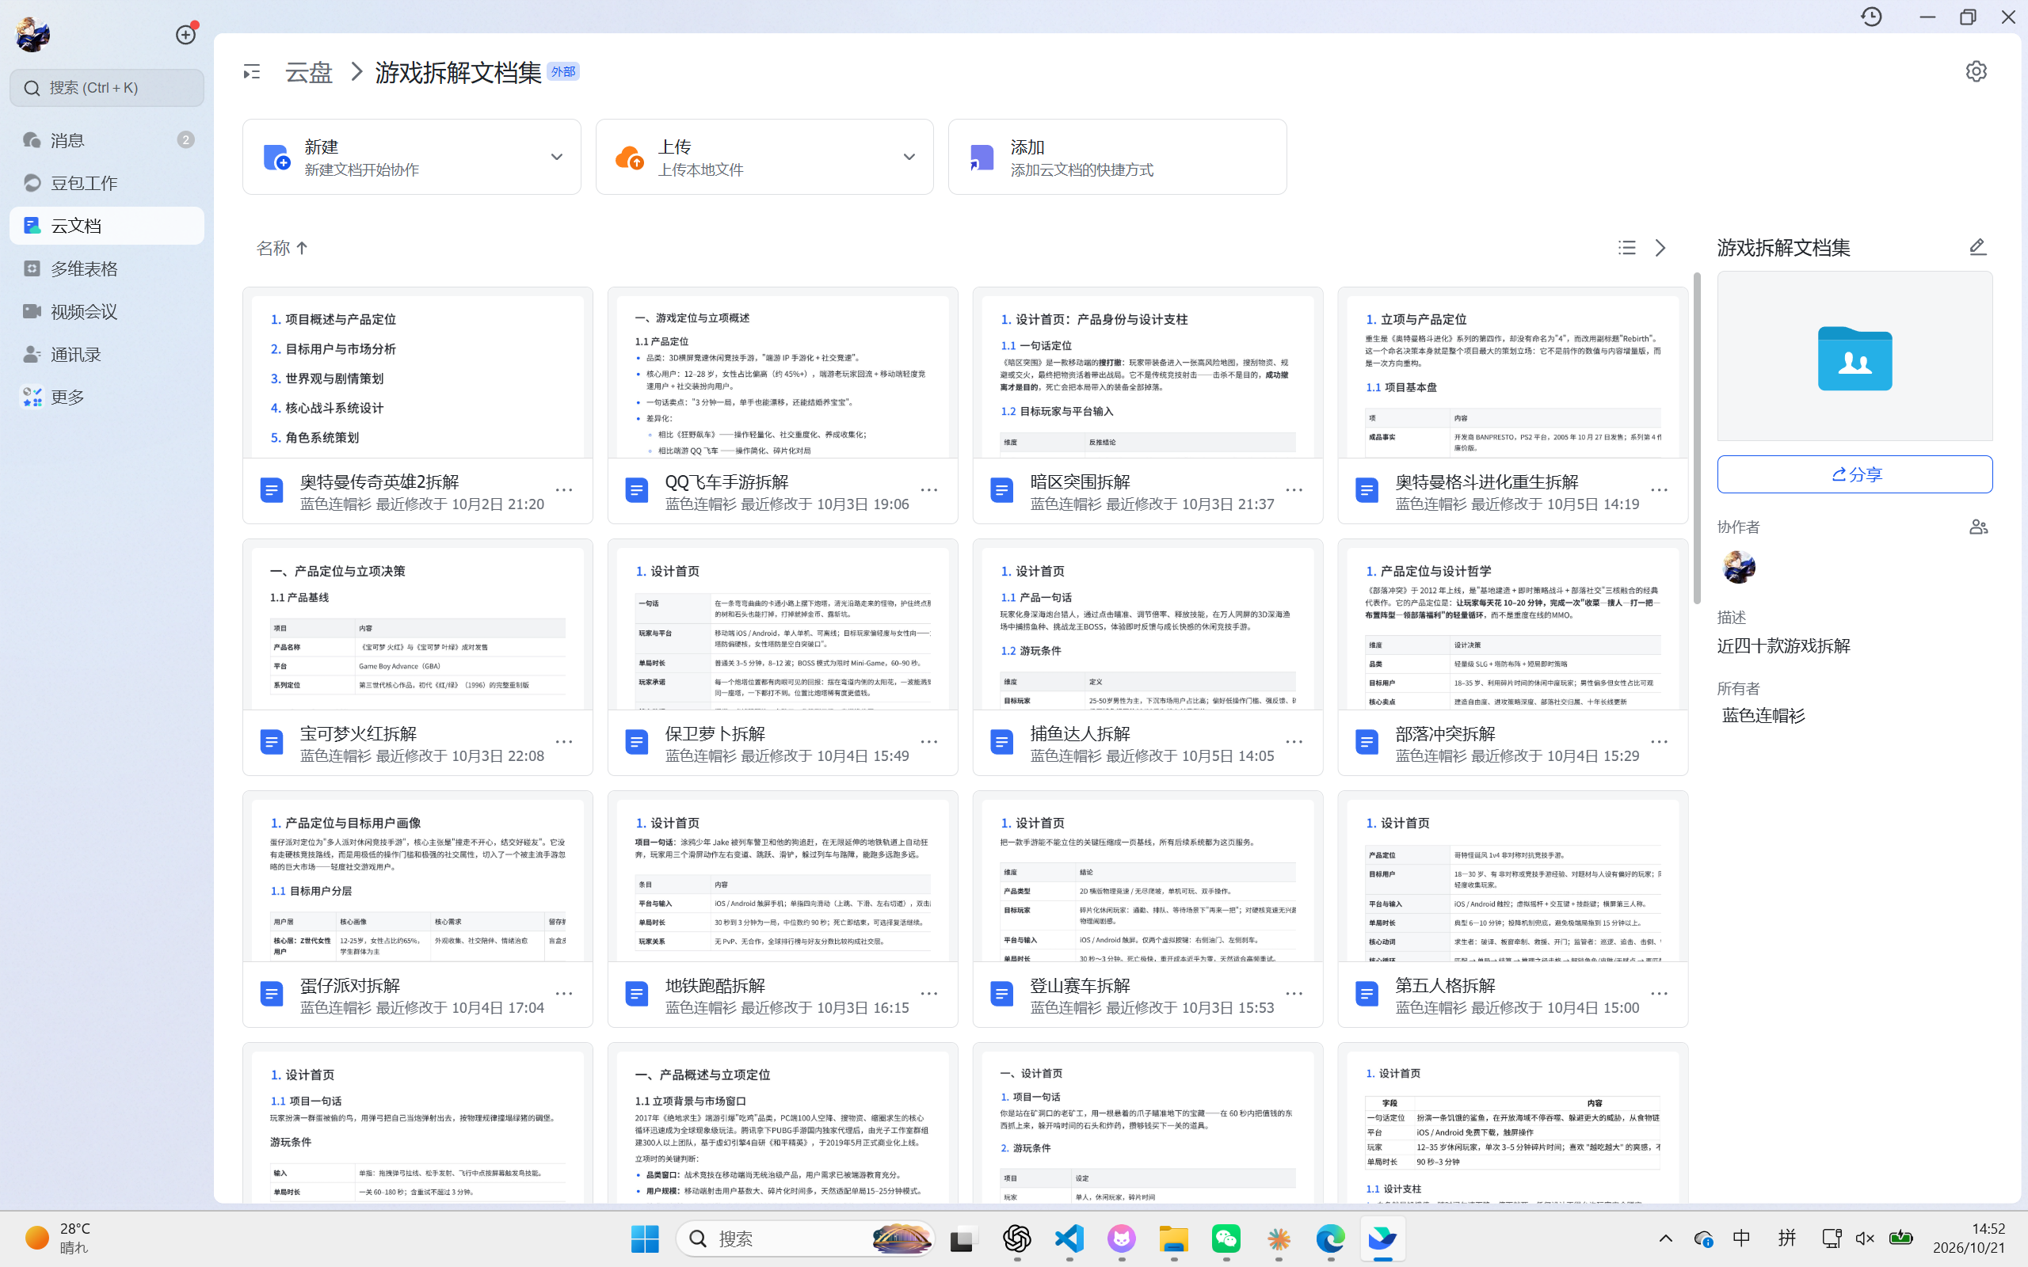Click the file list vertical scrollbar
The height and width of the screenshot is (1267, 2028).
point(1697,437)
